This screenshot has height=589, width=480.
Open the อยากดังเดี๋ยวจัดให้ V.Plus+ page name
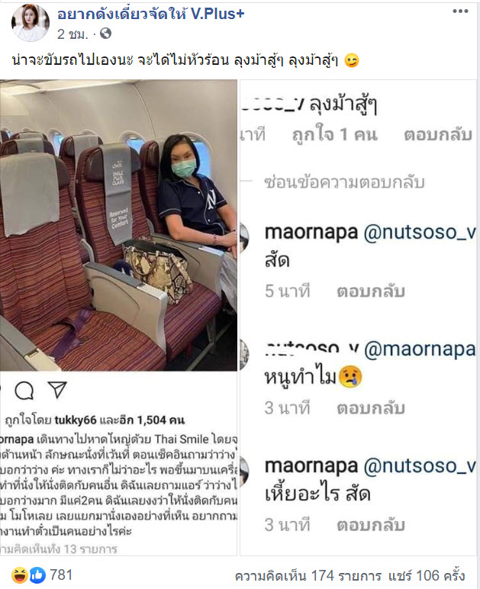pyautogui.click(x=150, y=14)
